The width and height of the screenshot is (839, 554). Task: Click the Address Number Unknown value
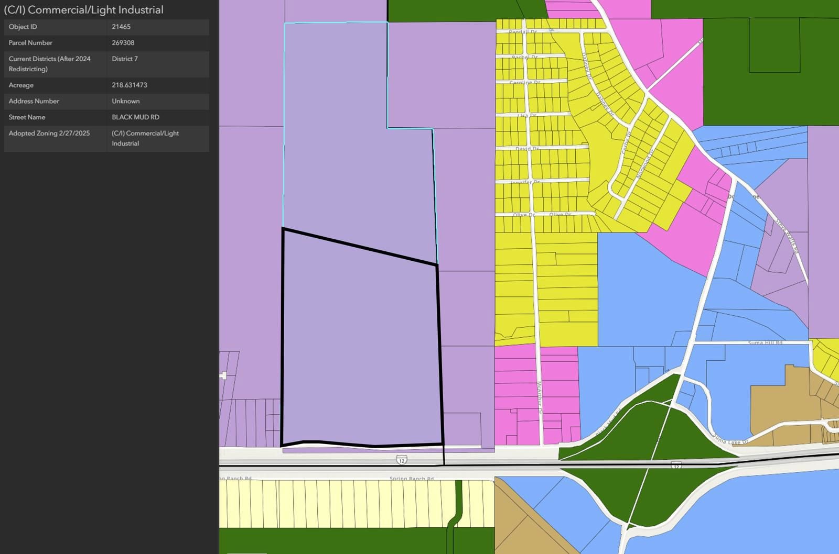point(126,101)
